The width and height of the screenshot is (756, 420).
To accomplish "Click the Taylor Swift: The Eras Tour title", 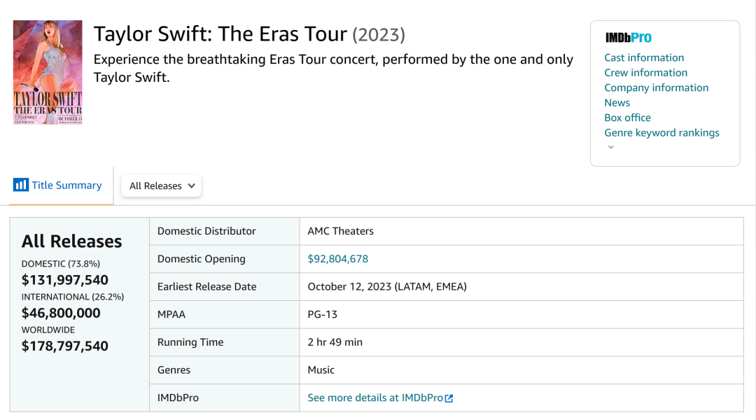I will 220,34.
